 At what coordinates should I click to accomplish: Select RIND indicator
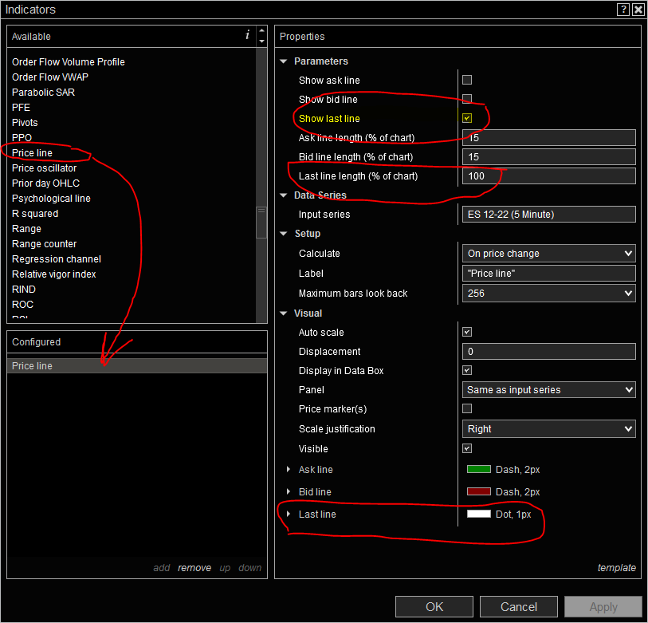pyautogui.click(x=24, y=289)
